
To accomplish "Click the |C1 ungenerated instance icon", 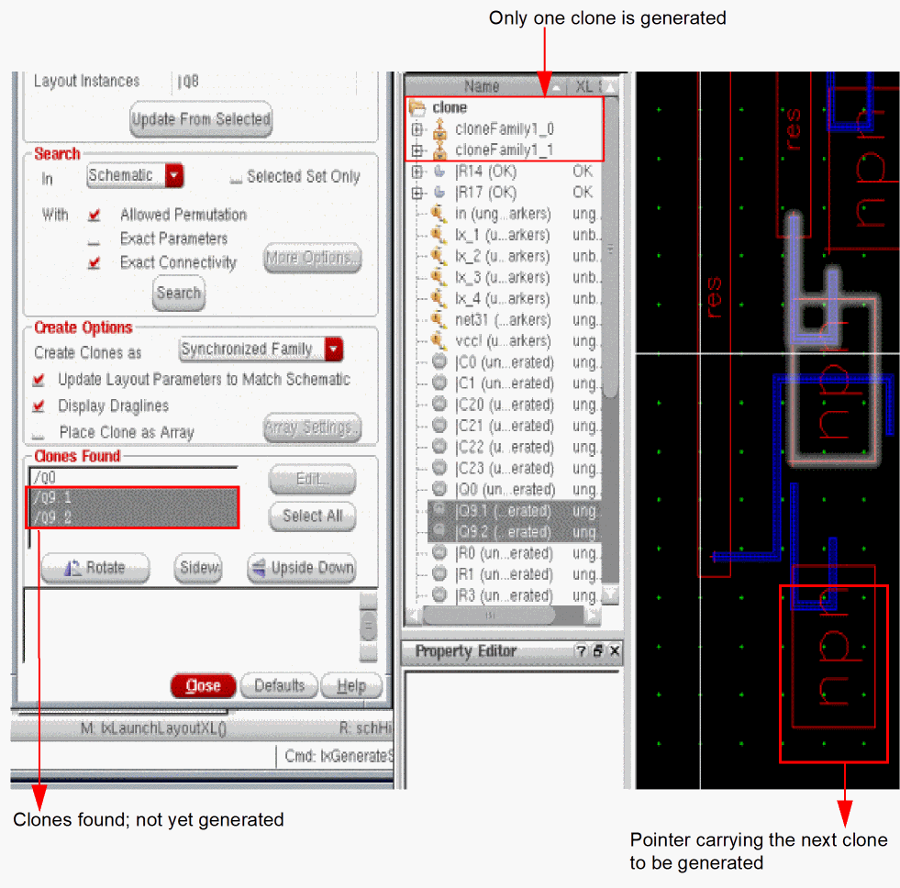I will [439, 383].
